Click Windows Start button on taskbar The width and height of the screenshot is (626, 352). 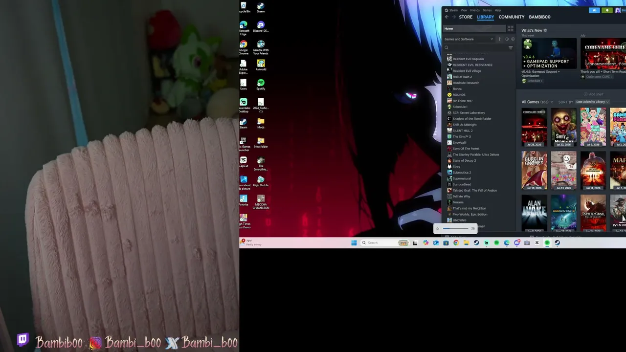pos(354,242)
